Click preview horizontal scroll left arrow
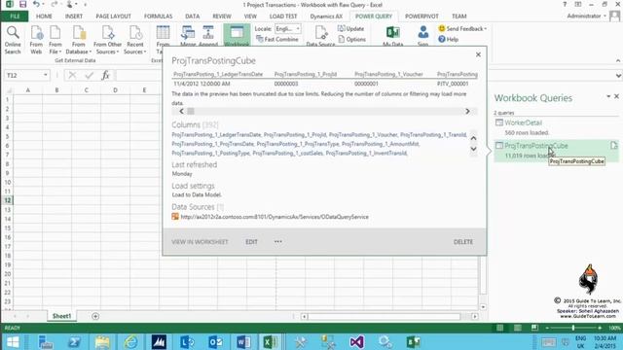The width and height of the screenshot is (623, 350). tap(182, 111)
